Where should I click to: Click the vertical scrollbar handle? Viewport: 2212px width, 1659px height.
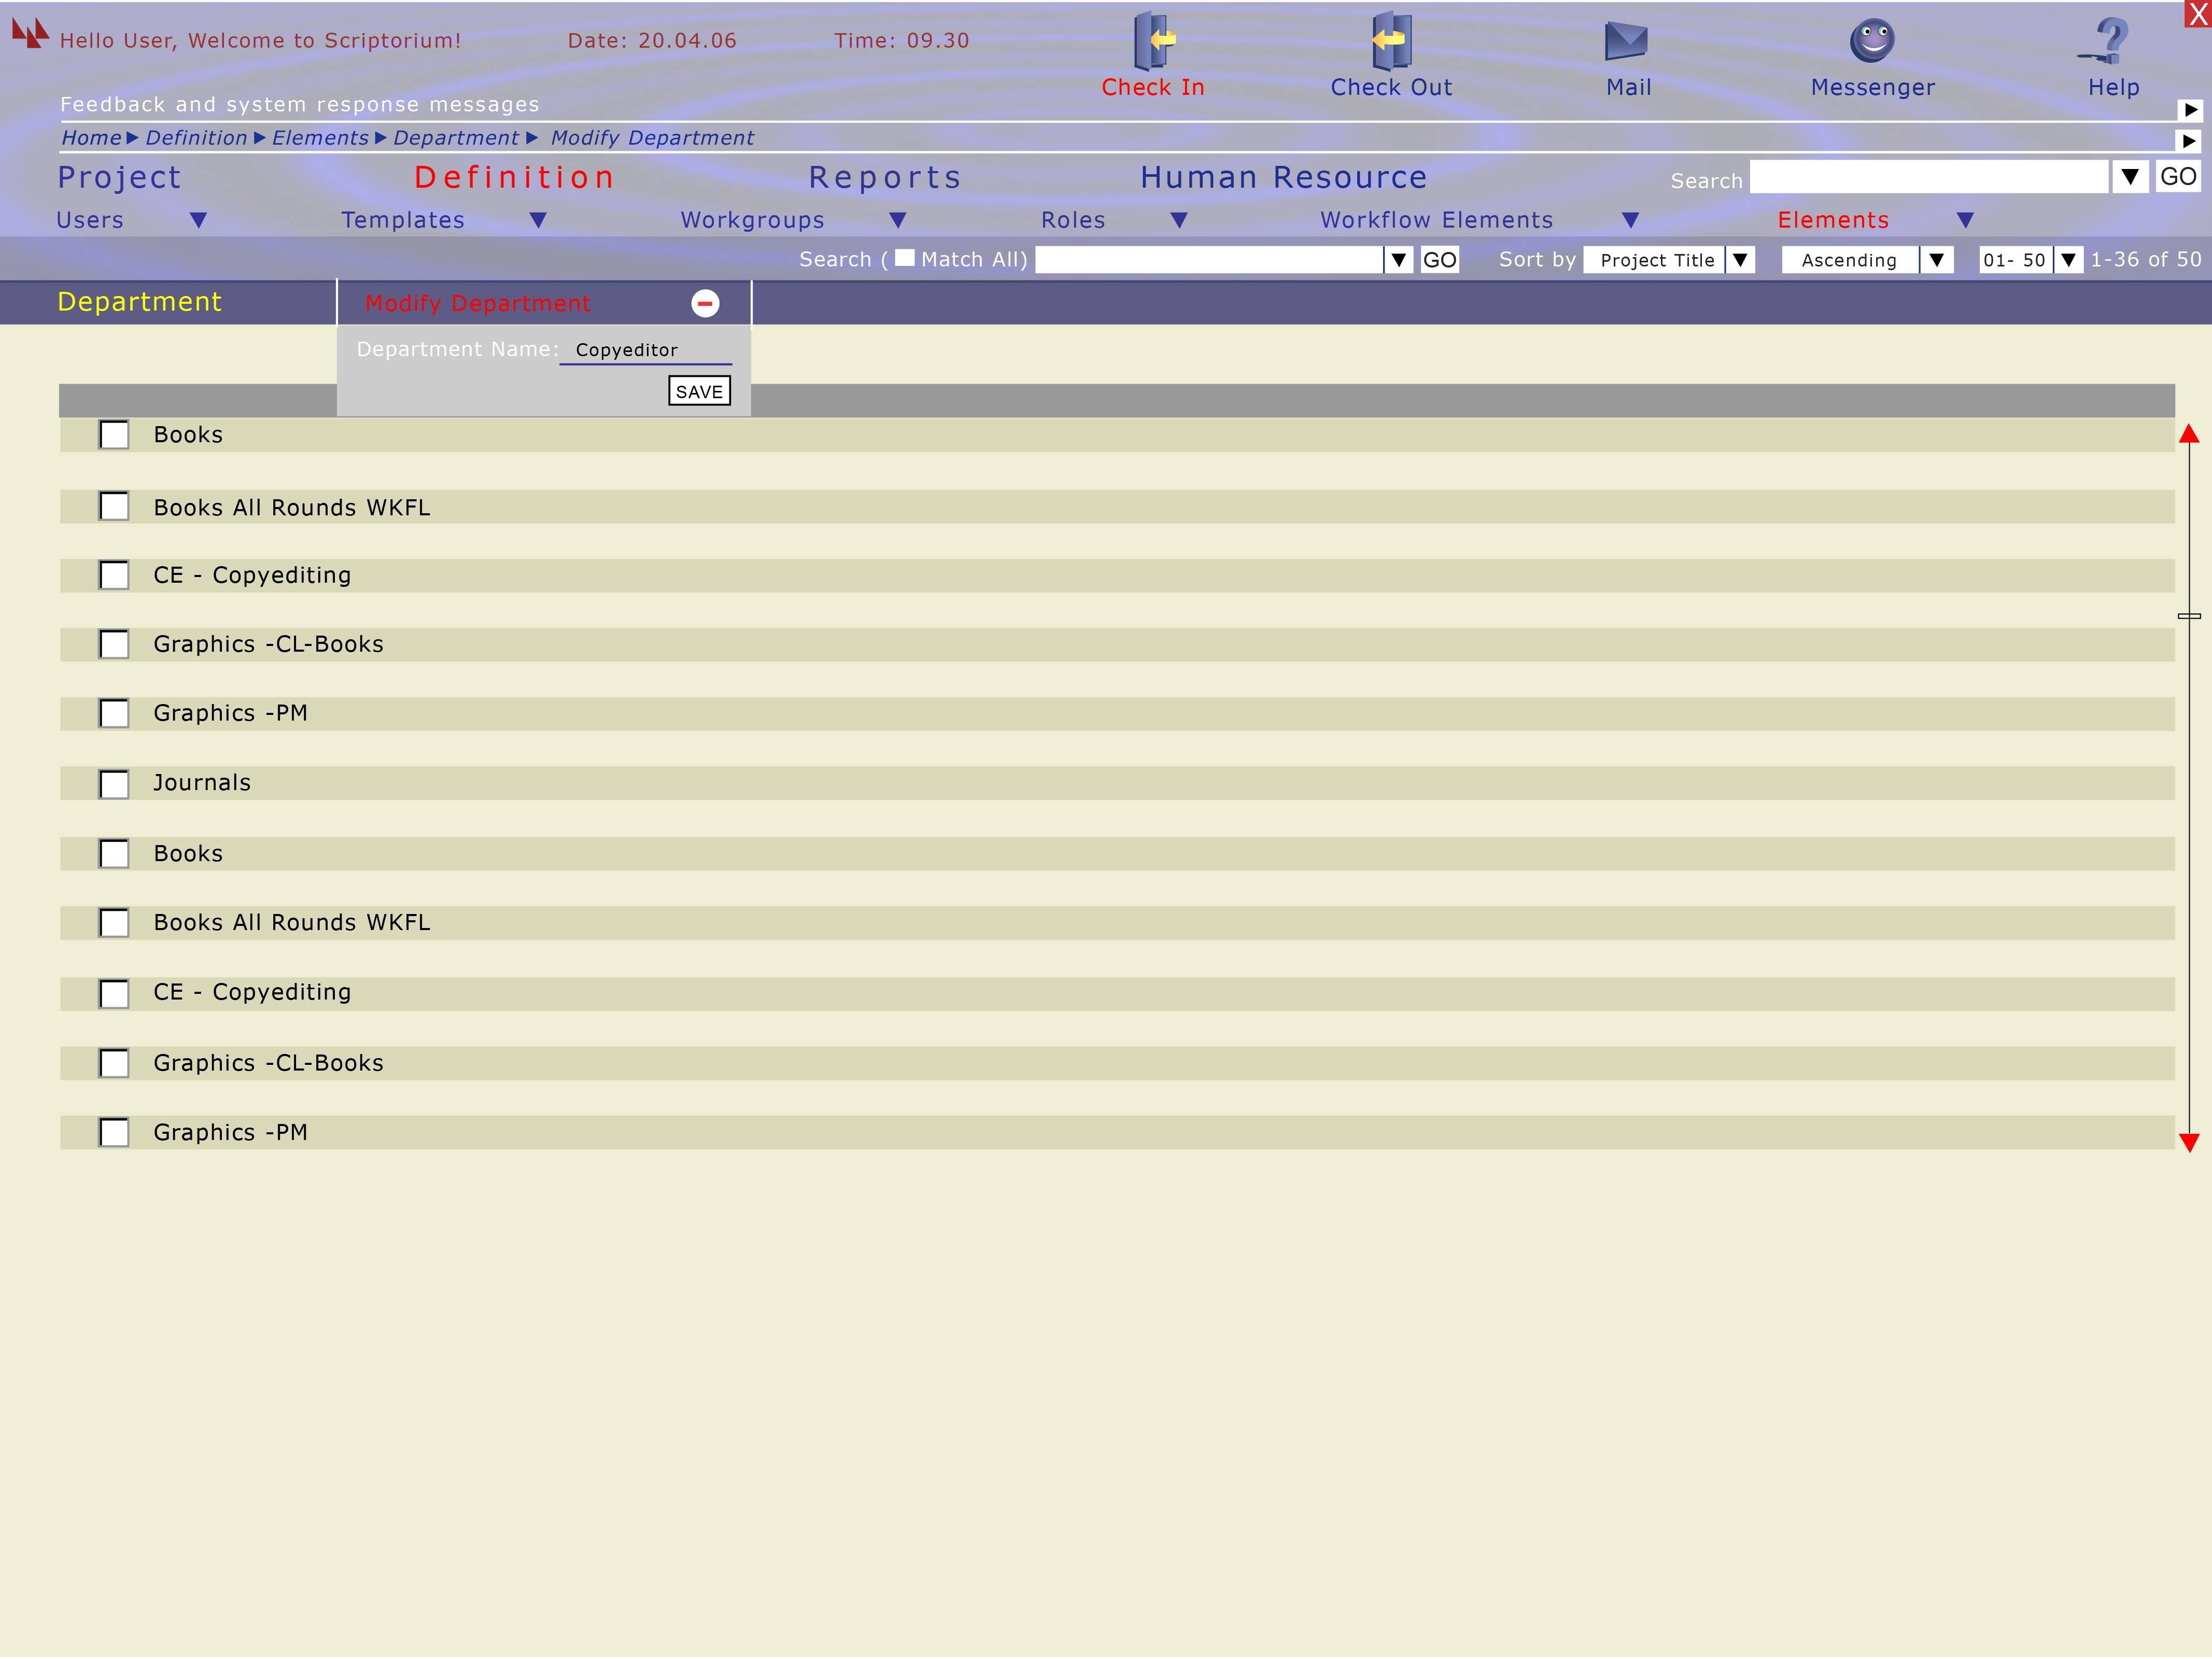(x=2189, y=616)
